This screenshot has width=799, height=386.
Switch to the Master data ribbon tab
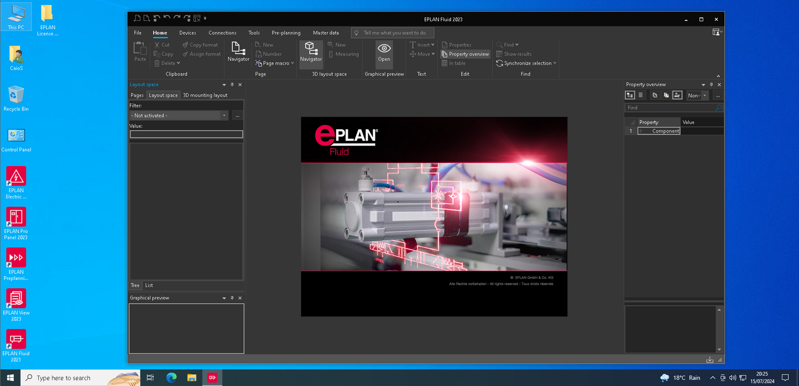tap(326, 33)
